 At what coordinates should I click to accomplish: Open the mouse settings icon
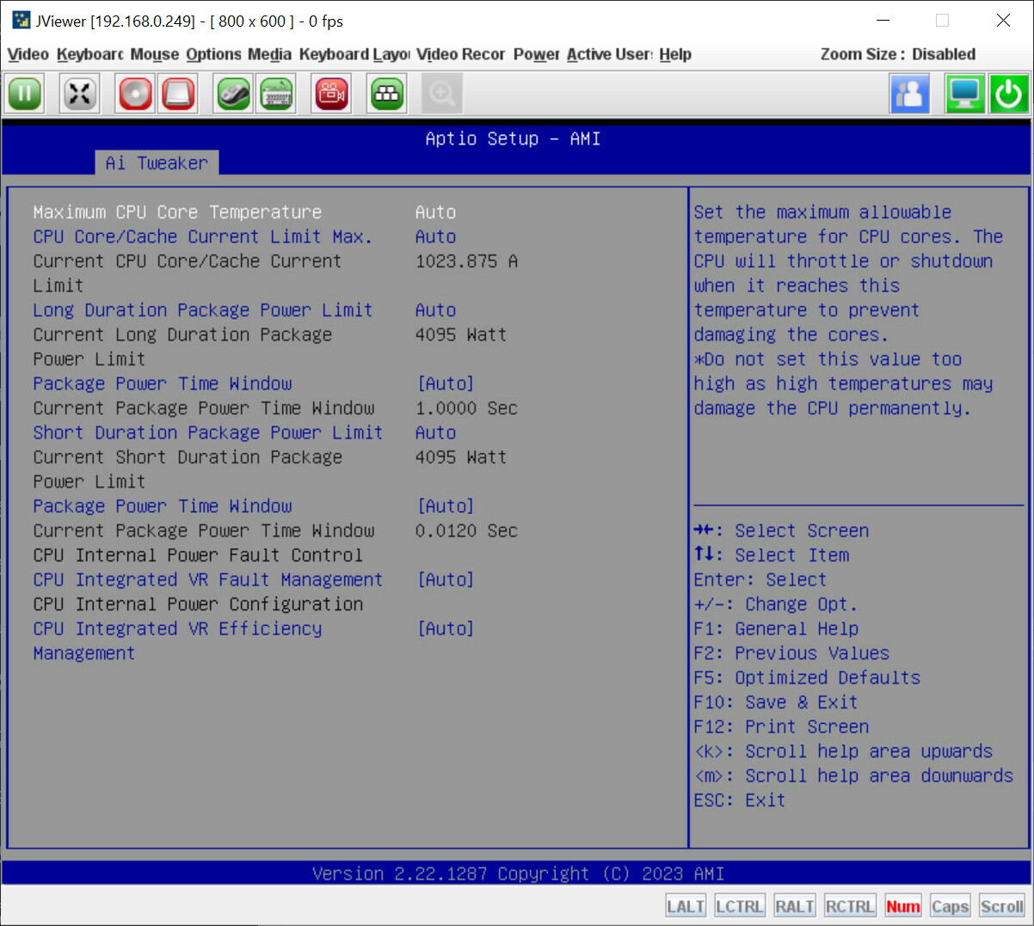tap(232, 94)
